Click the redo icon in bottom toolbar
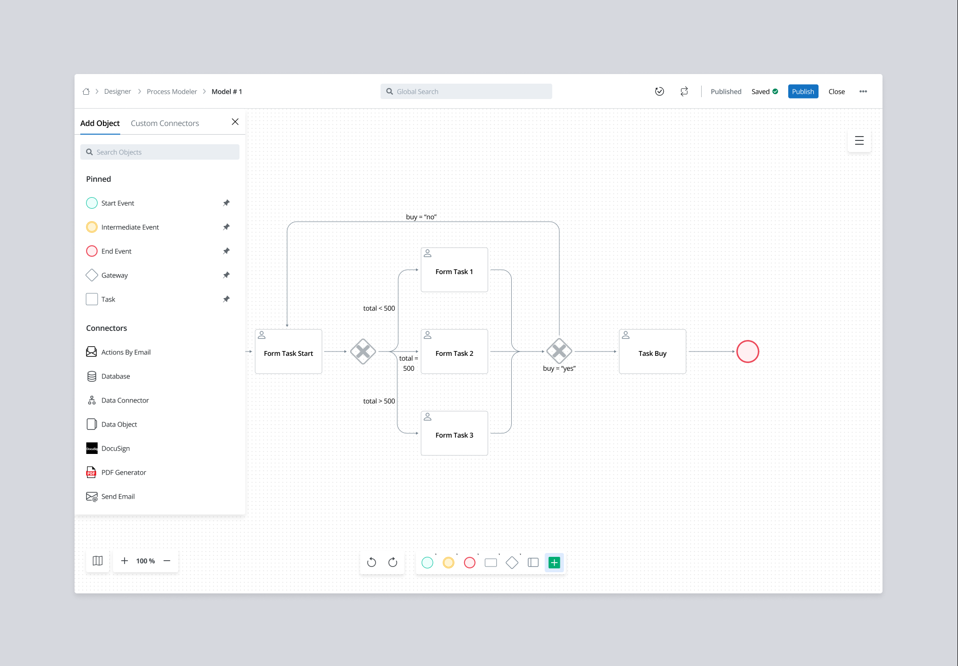Viewport: 958px width, 666px height. click(x=393, y=562)
